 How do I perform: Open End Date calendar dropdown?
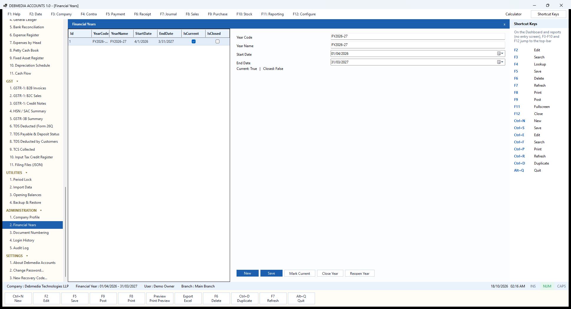(501, 62)
